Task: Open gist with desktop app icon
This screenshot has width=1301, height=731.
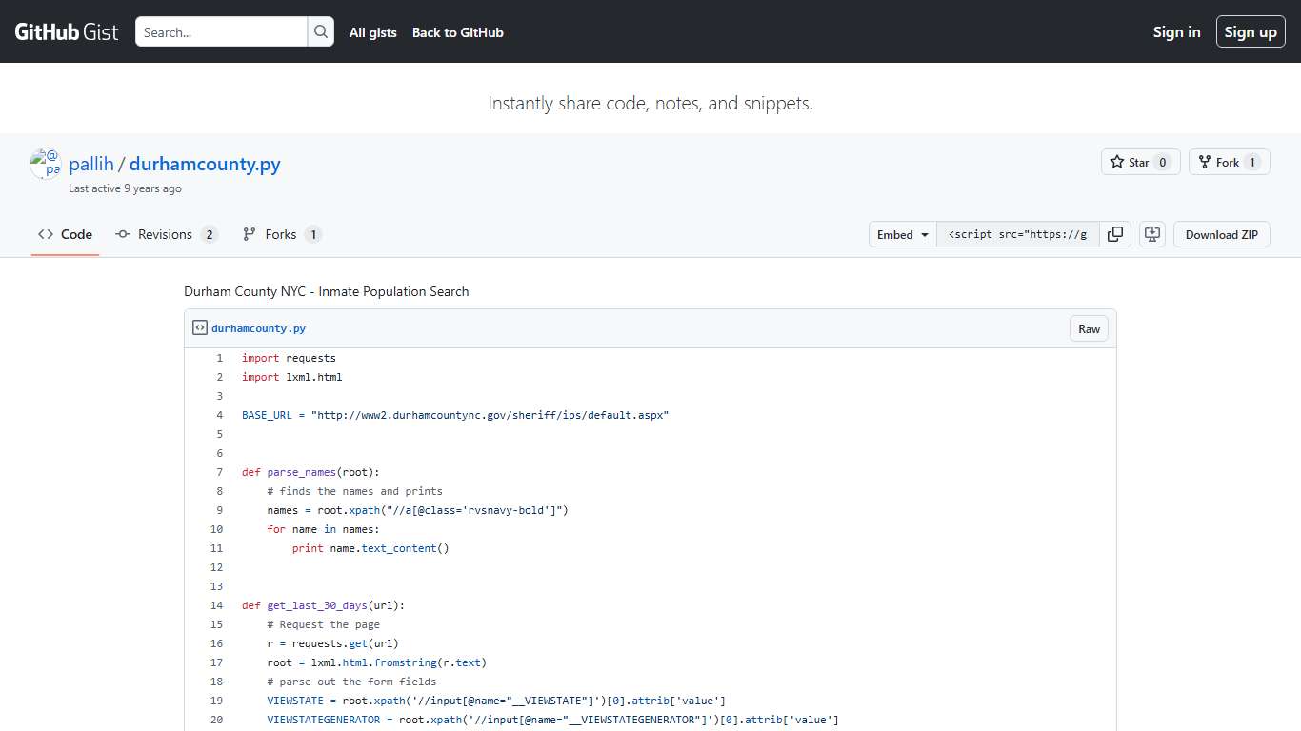Action: (1151, 234)
